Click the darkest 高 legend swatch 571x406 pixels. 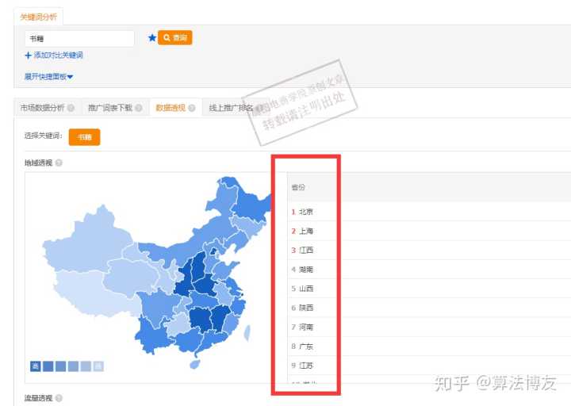[35, 366]
